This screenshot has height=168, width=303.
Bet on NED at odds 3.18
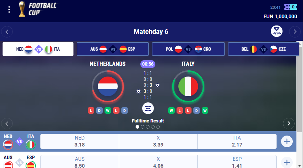click(80, 141)
